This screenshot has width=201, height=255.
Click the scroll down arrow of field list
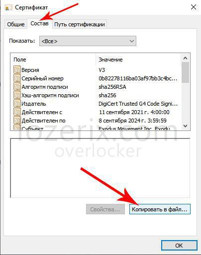pos(185,126)
